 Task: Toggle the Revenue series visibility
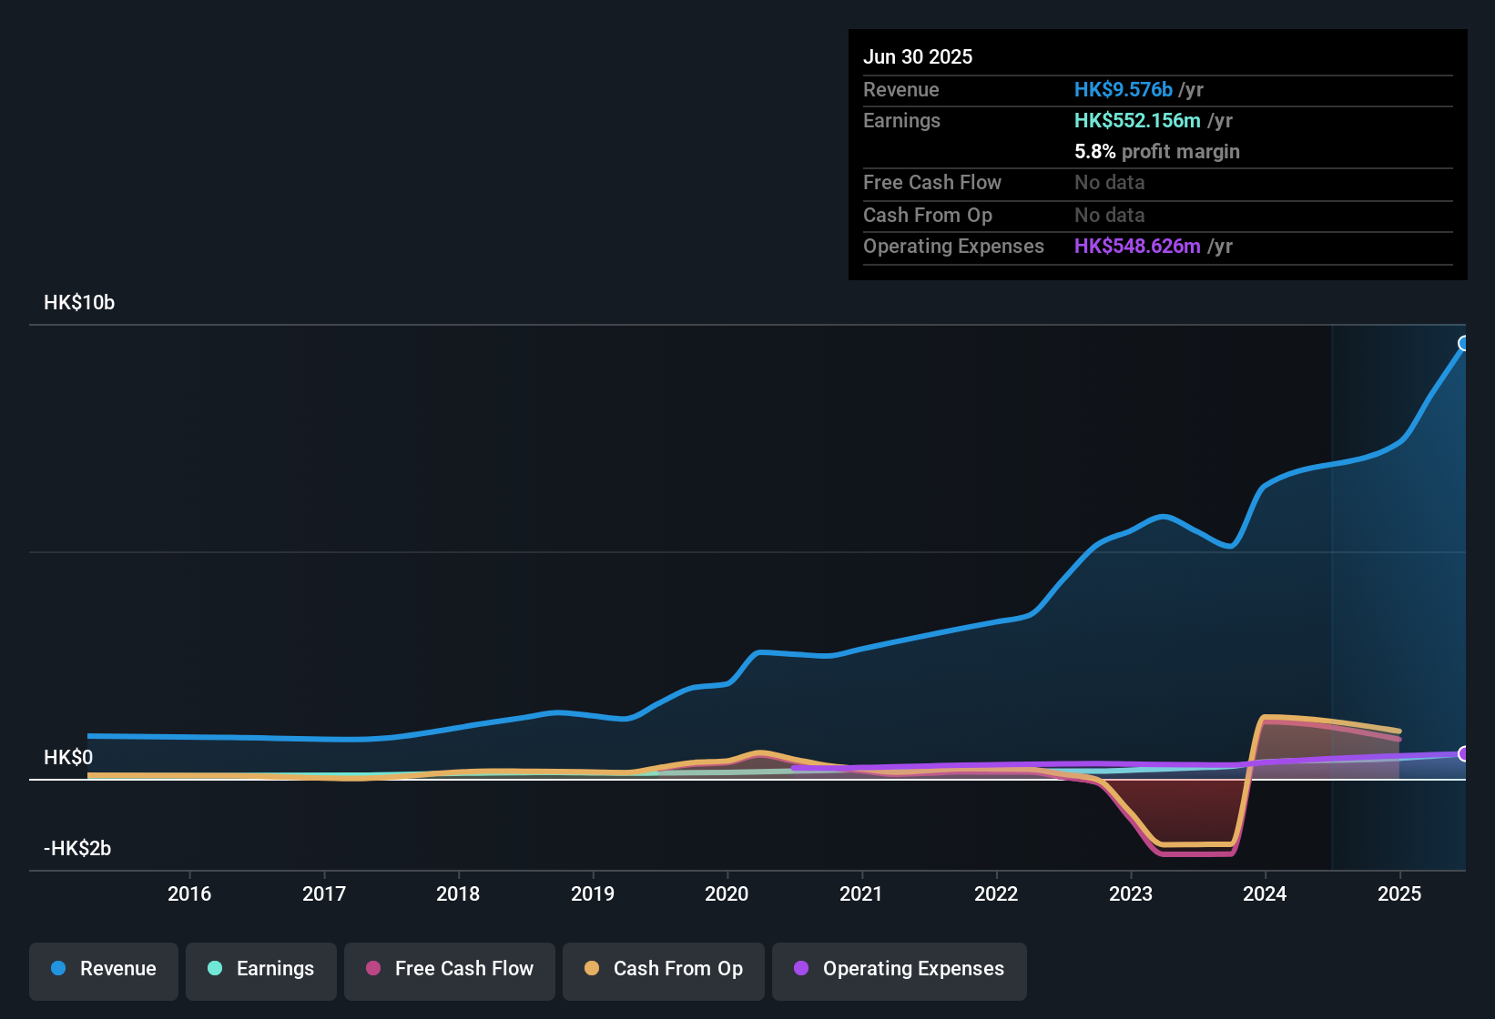coord(103,969)
